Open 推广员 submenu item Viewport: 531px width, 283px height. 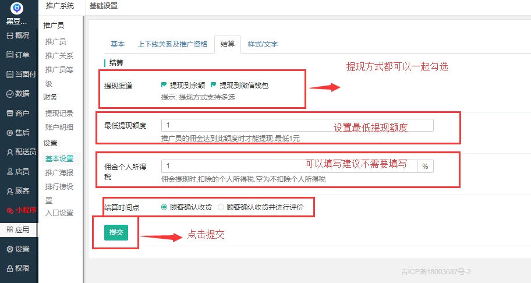tap(55, 42)
